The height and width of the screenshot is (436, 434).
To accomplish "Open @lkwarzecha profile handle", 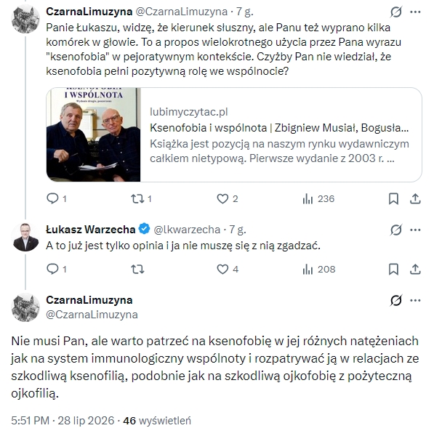I will coord(187,230).
